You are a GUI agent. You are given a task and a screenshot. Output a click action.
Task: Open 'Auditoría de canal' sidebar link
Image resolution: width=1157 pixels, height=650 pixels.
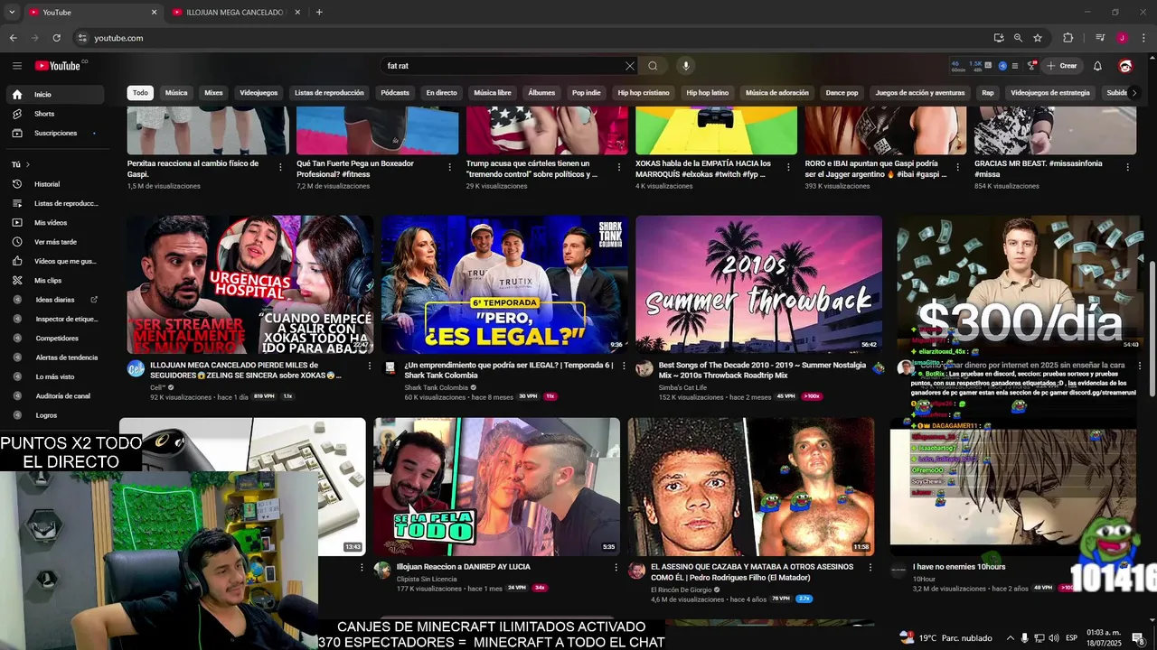[62, 395]
